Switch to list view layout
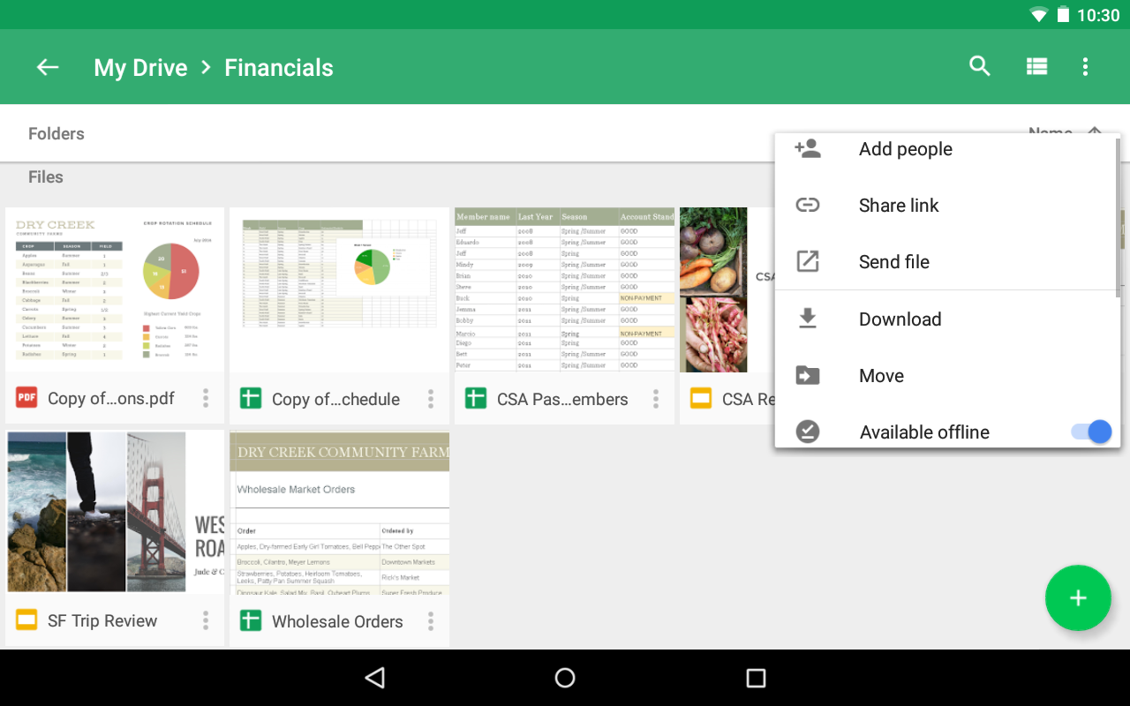This screenshot has width=1130, height=706. [1036, 66]
